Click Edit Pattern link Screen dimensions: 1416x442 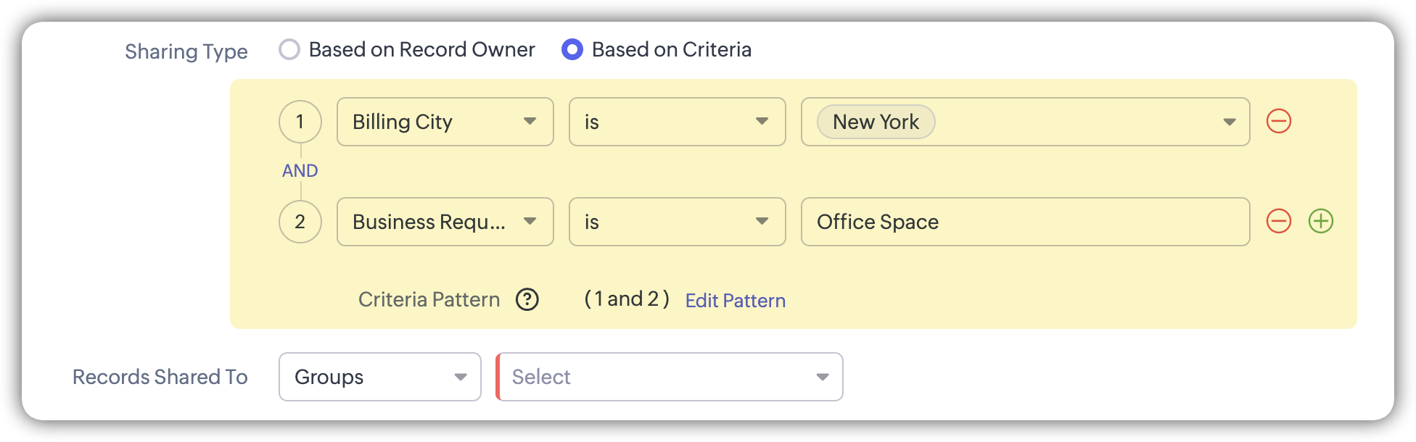(x=735, y=301)
